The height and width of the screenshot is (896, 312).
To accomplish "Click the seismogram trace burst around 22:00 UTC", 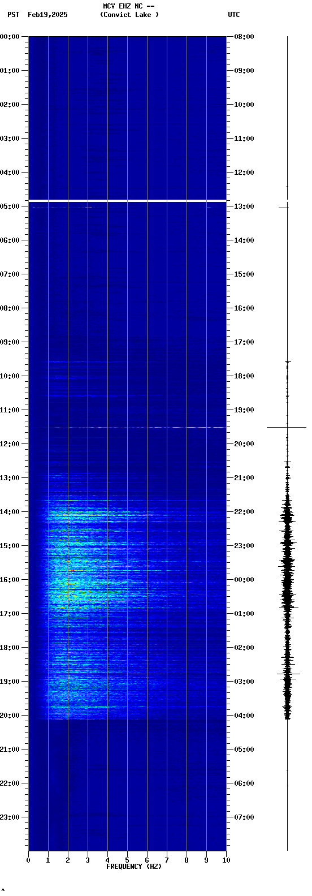I will point(288,516).
